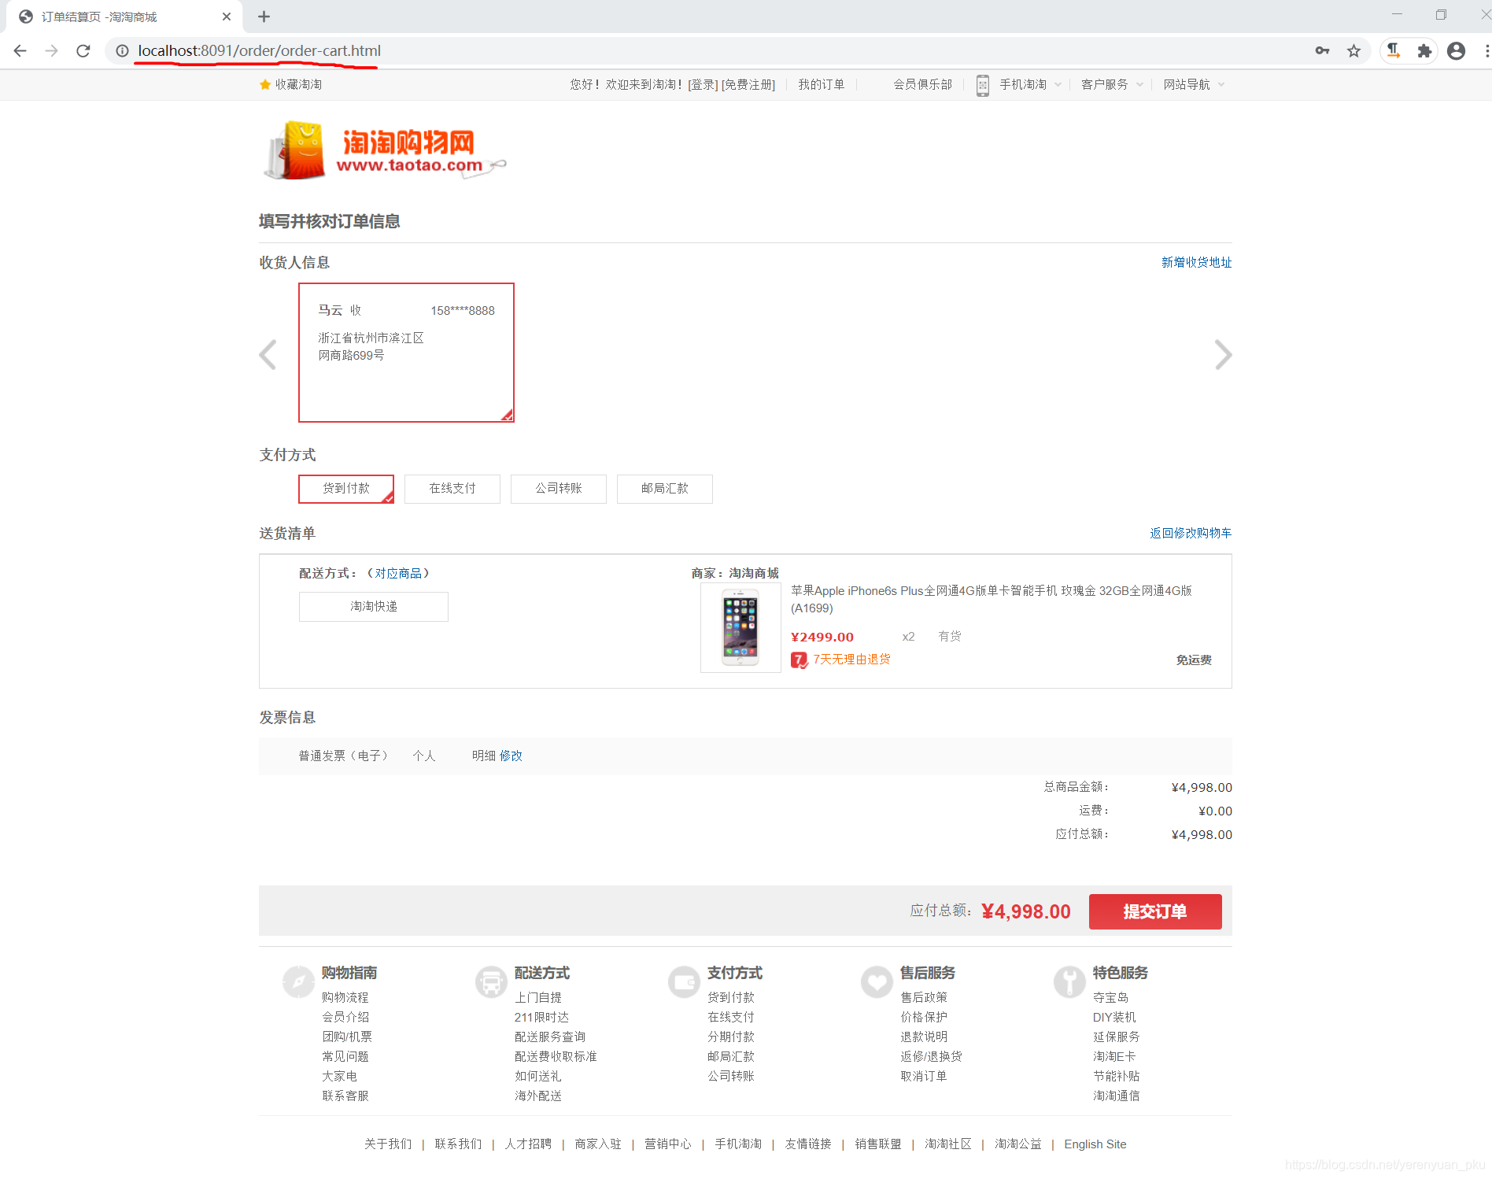Choose 淘淘快递 delivery option

[x=374, y=607]
